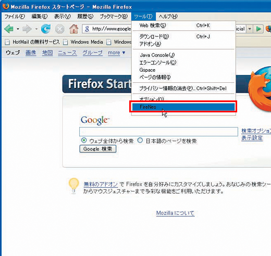Go to the Home page icon
The height and width of the screenshot is (256, 271).
(x=74, y=29)
